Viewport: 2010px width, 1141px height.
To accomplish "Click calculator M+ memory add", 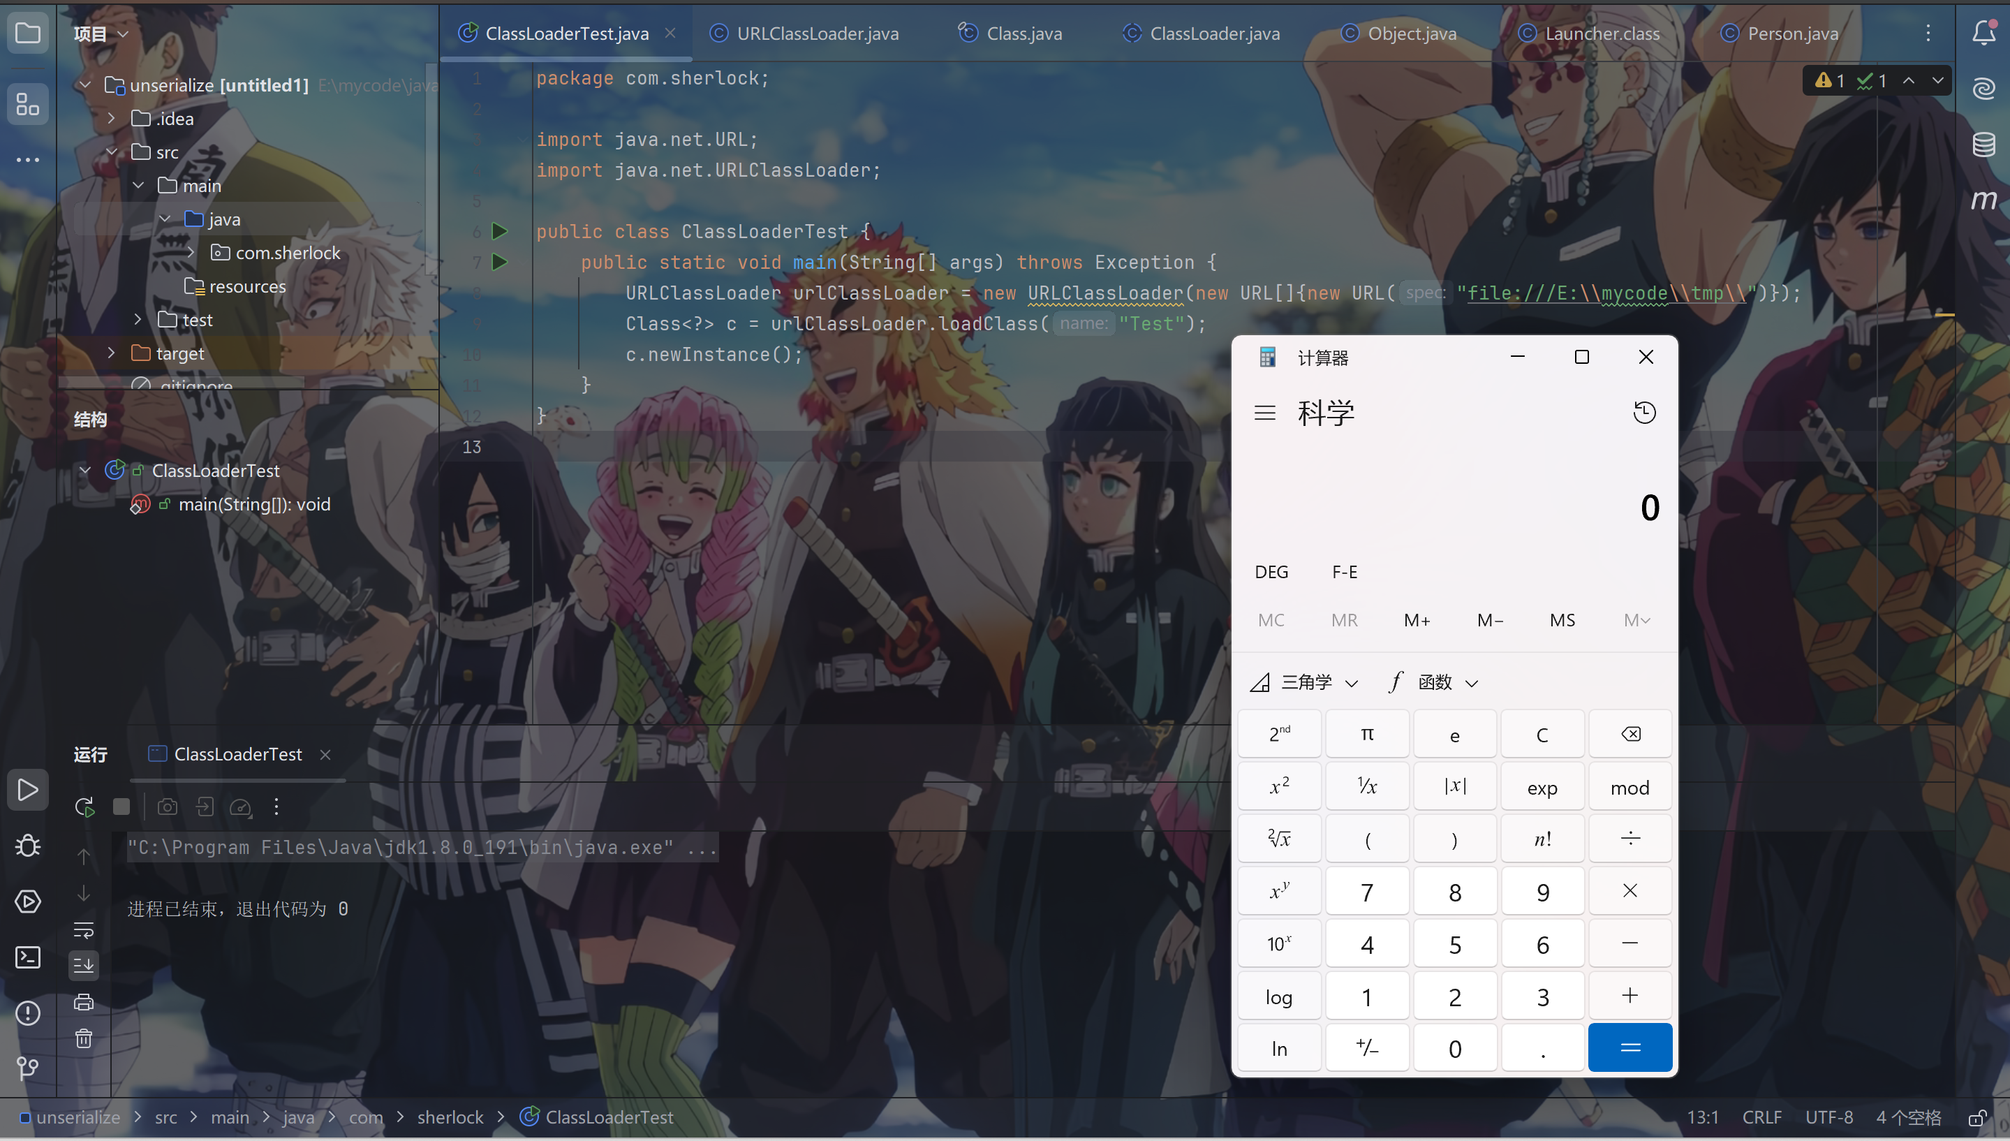I will [1417, 620].
